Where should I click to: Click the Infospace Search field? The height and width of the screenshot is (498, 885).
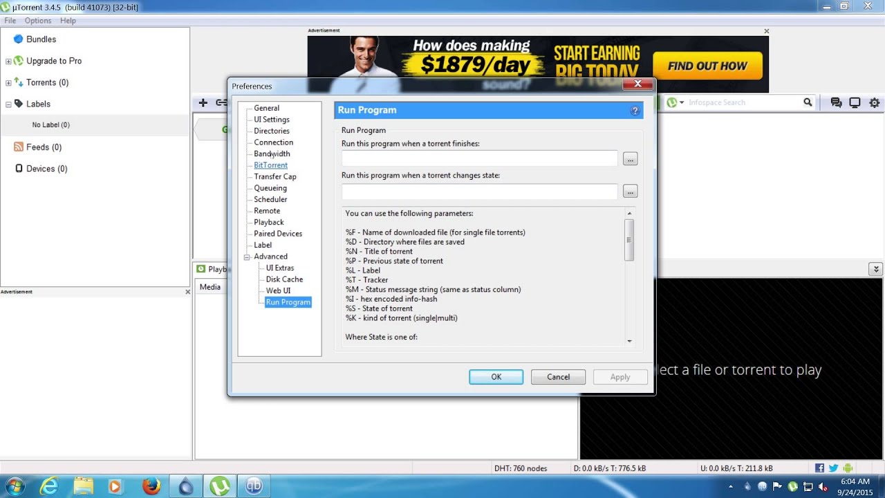point(744,102)
